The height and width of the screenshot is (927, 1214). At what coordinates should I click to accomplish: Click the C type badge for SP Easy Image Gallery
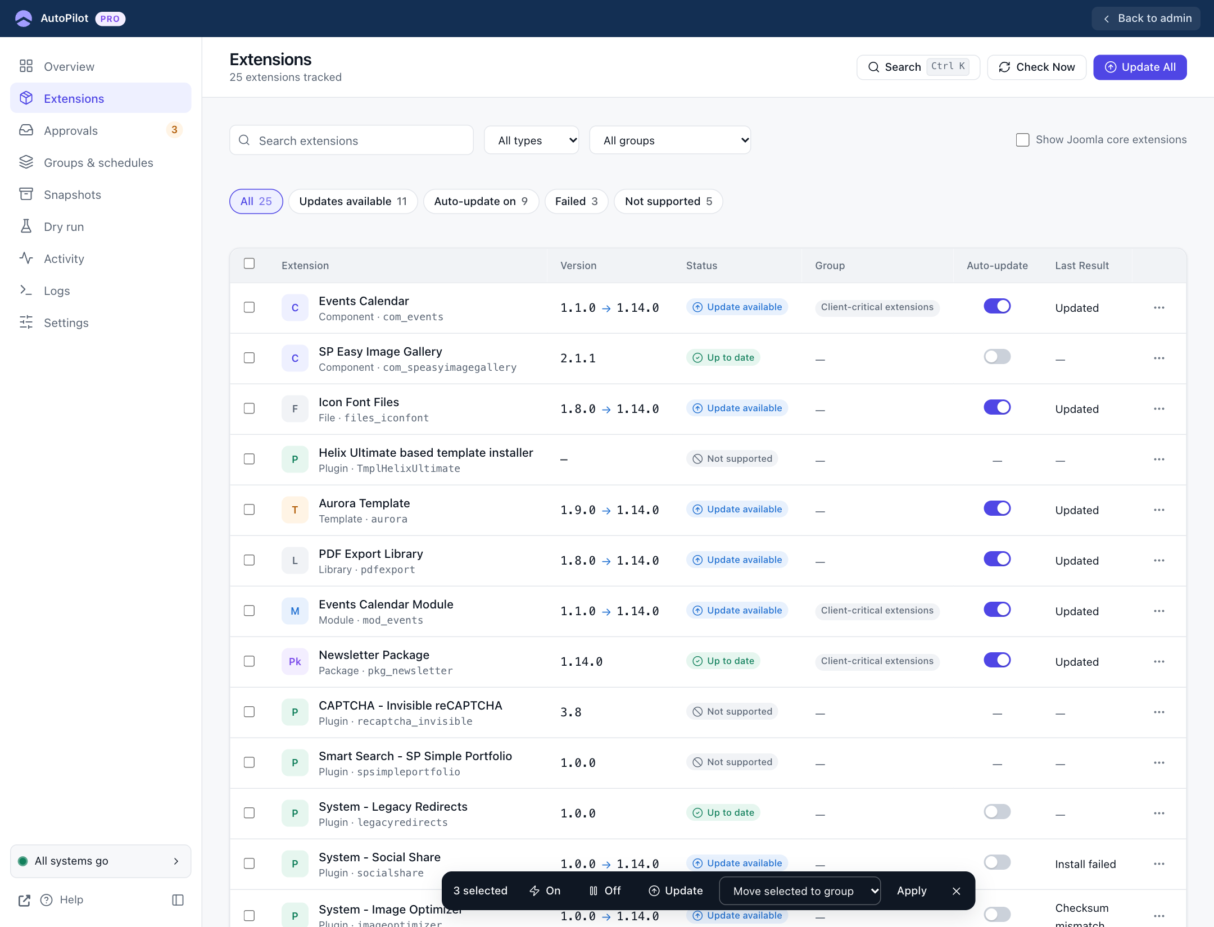click(295, 358)
